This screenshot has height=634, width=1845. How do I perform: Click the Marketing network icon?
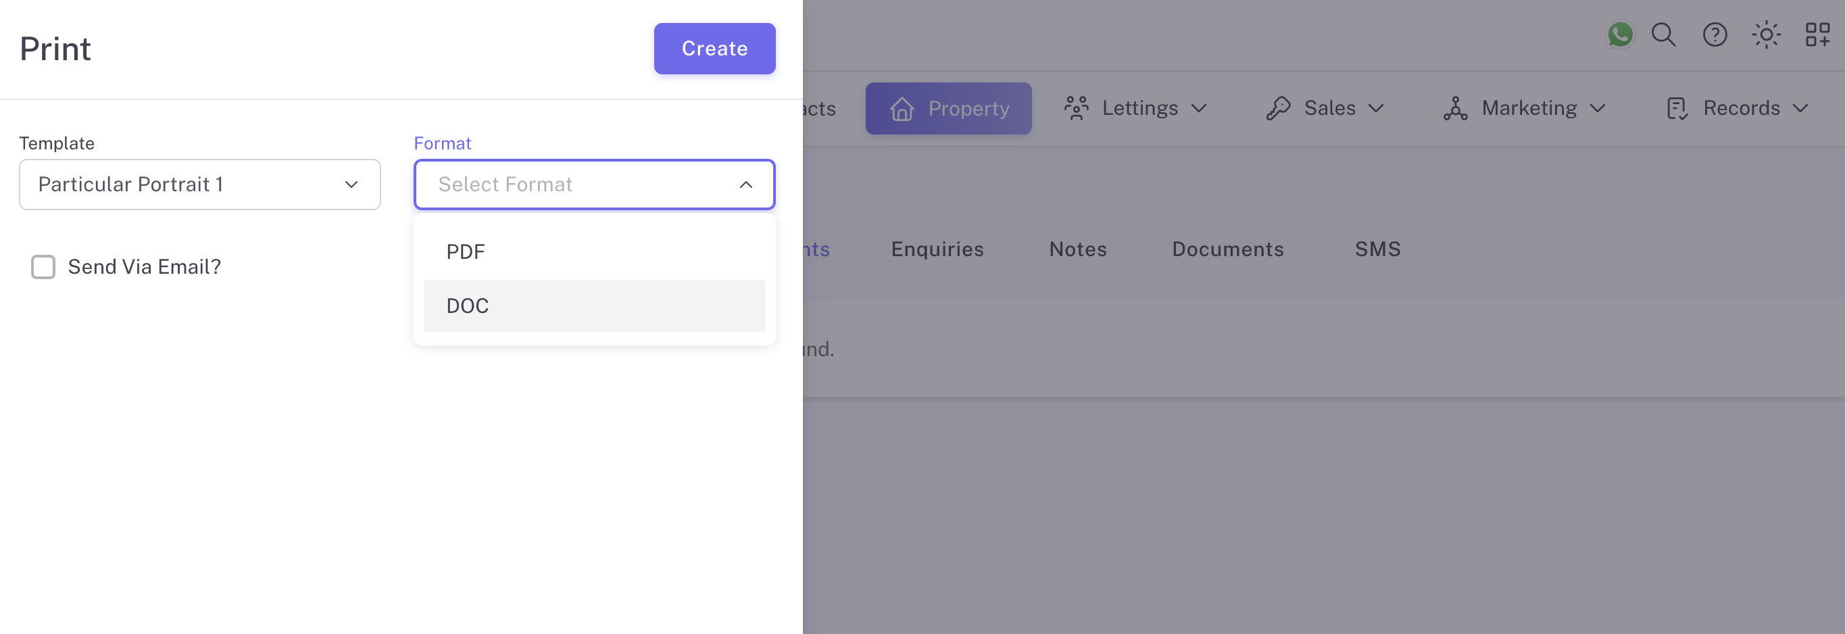coord(1454,108)
